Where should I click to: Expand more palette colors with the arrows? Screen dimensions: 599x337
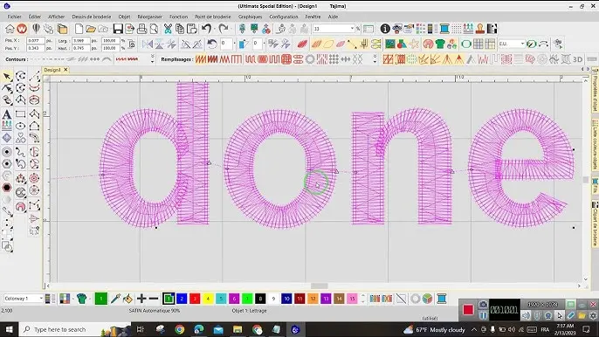[363, 299]
